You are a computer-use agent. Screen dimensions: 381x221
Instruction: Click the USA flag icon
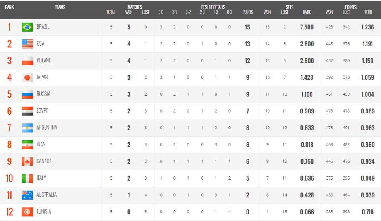click(x=27, y=44)
